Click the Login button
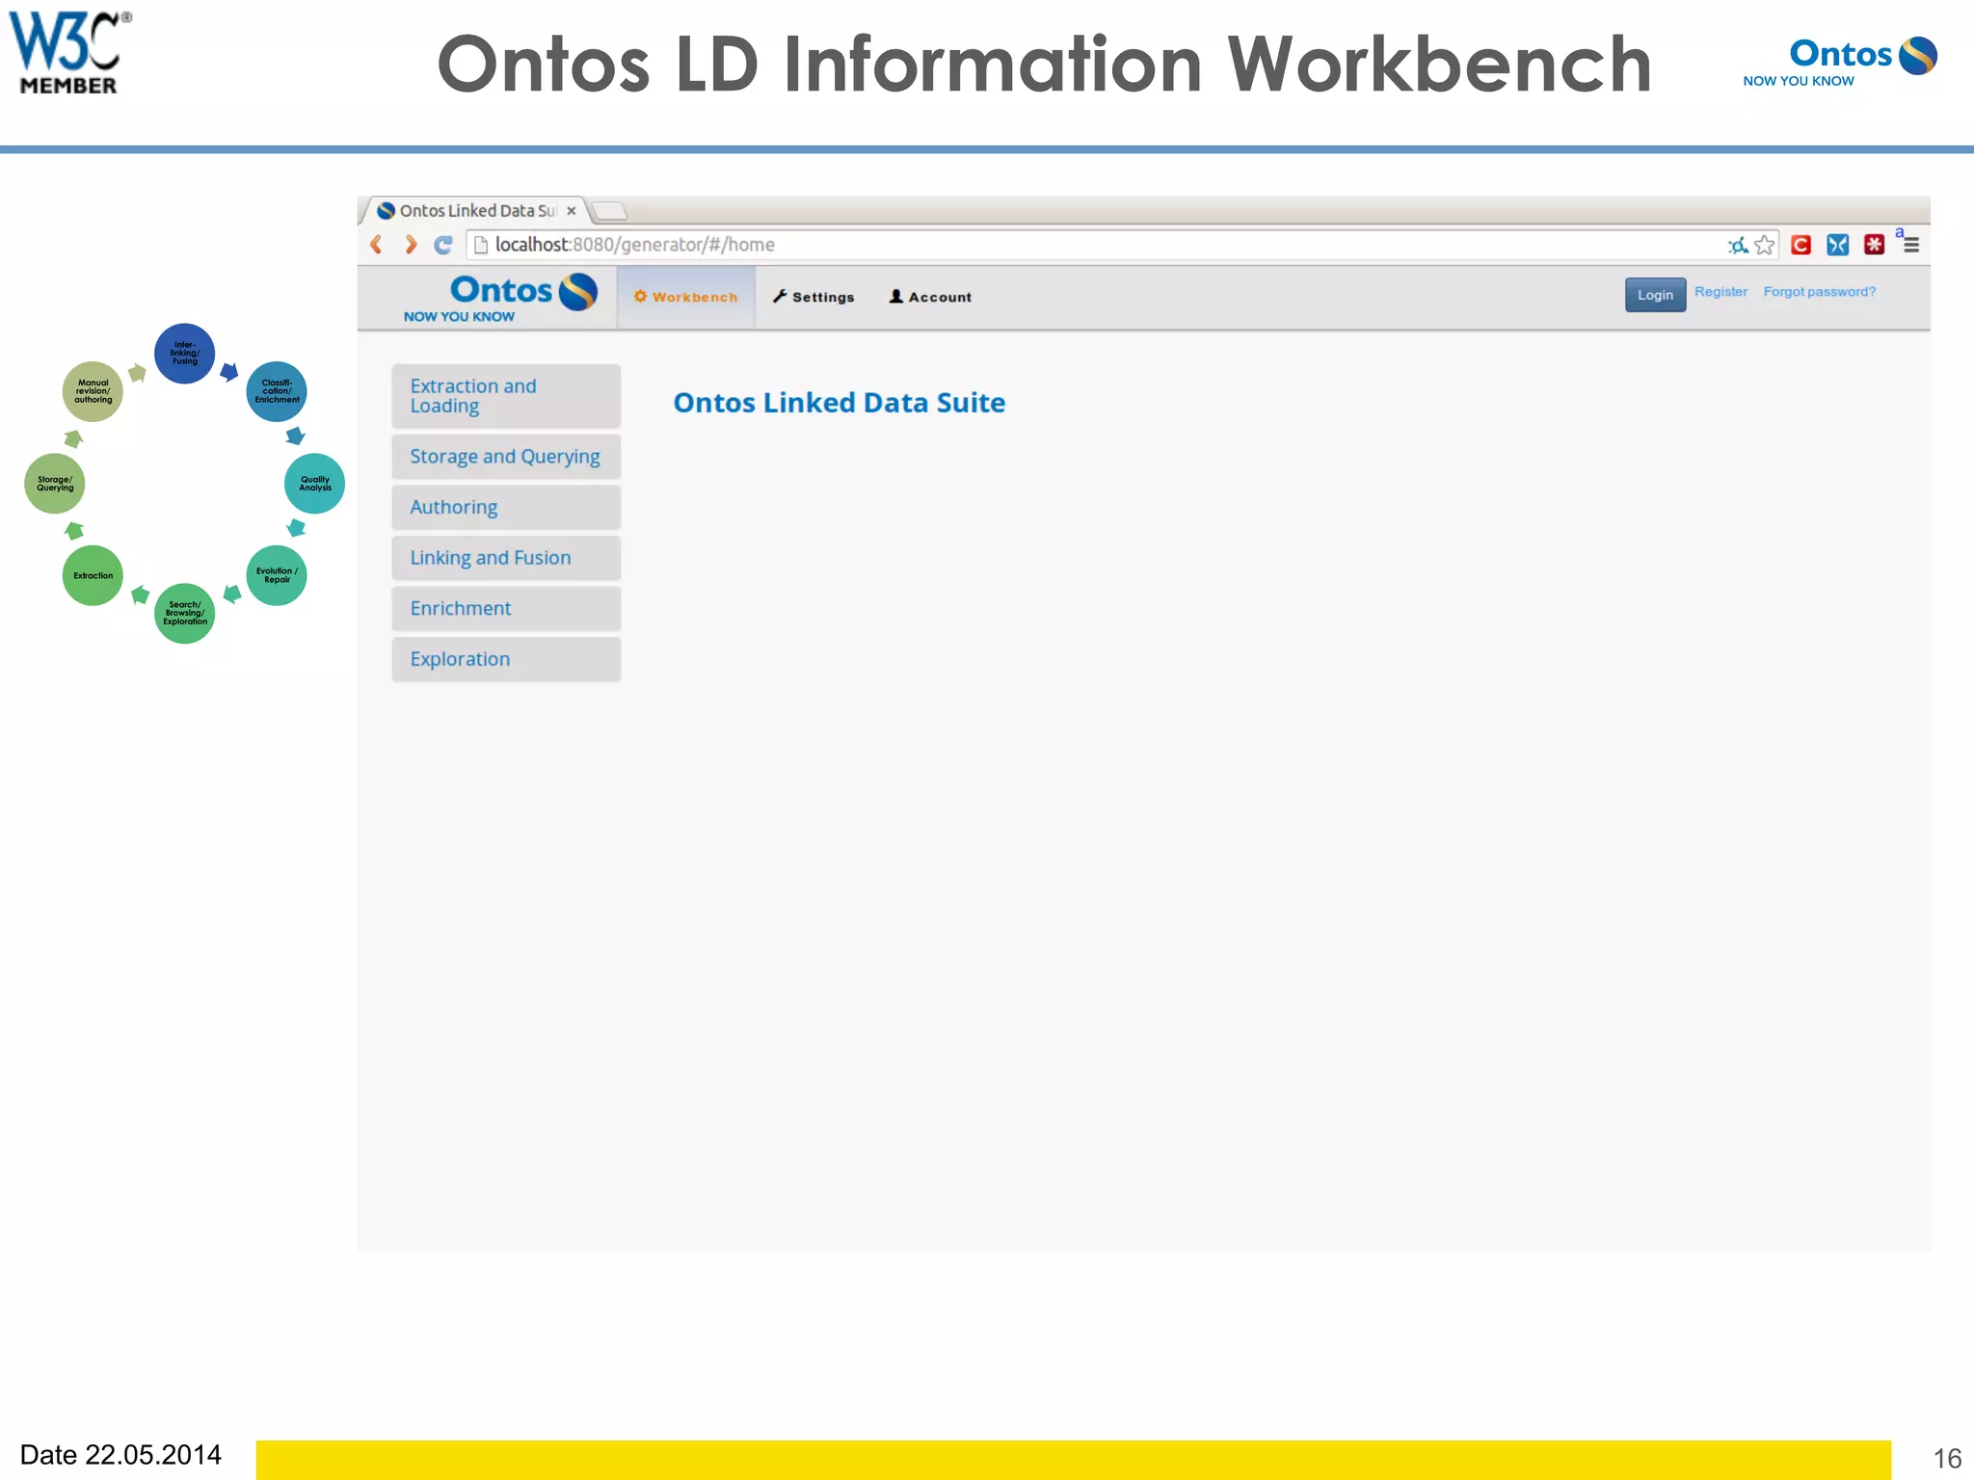Image resolution: width=1974 pixels, height=1480 pixels. point(1655,295)
